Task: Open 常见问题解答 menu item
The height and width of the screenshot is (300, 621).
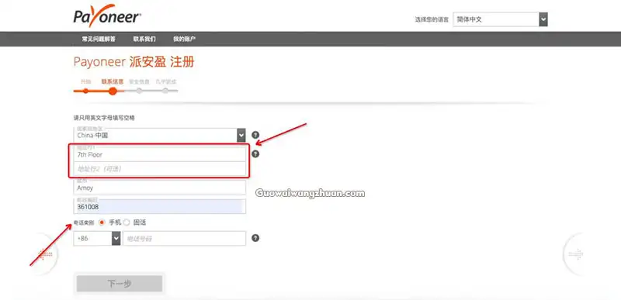Action: pyautogui.click(x=99, y=39)
